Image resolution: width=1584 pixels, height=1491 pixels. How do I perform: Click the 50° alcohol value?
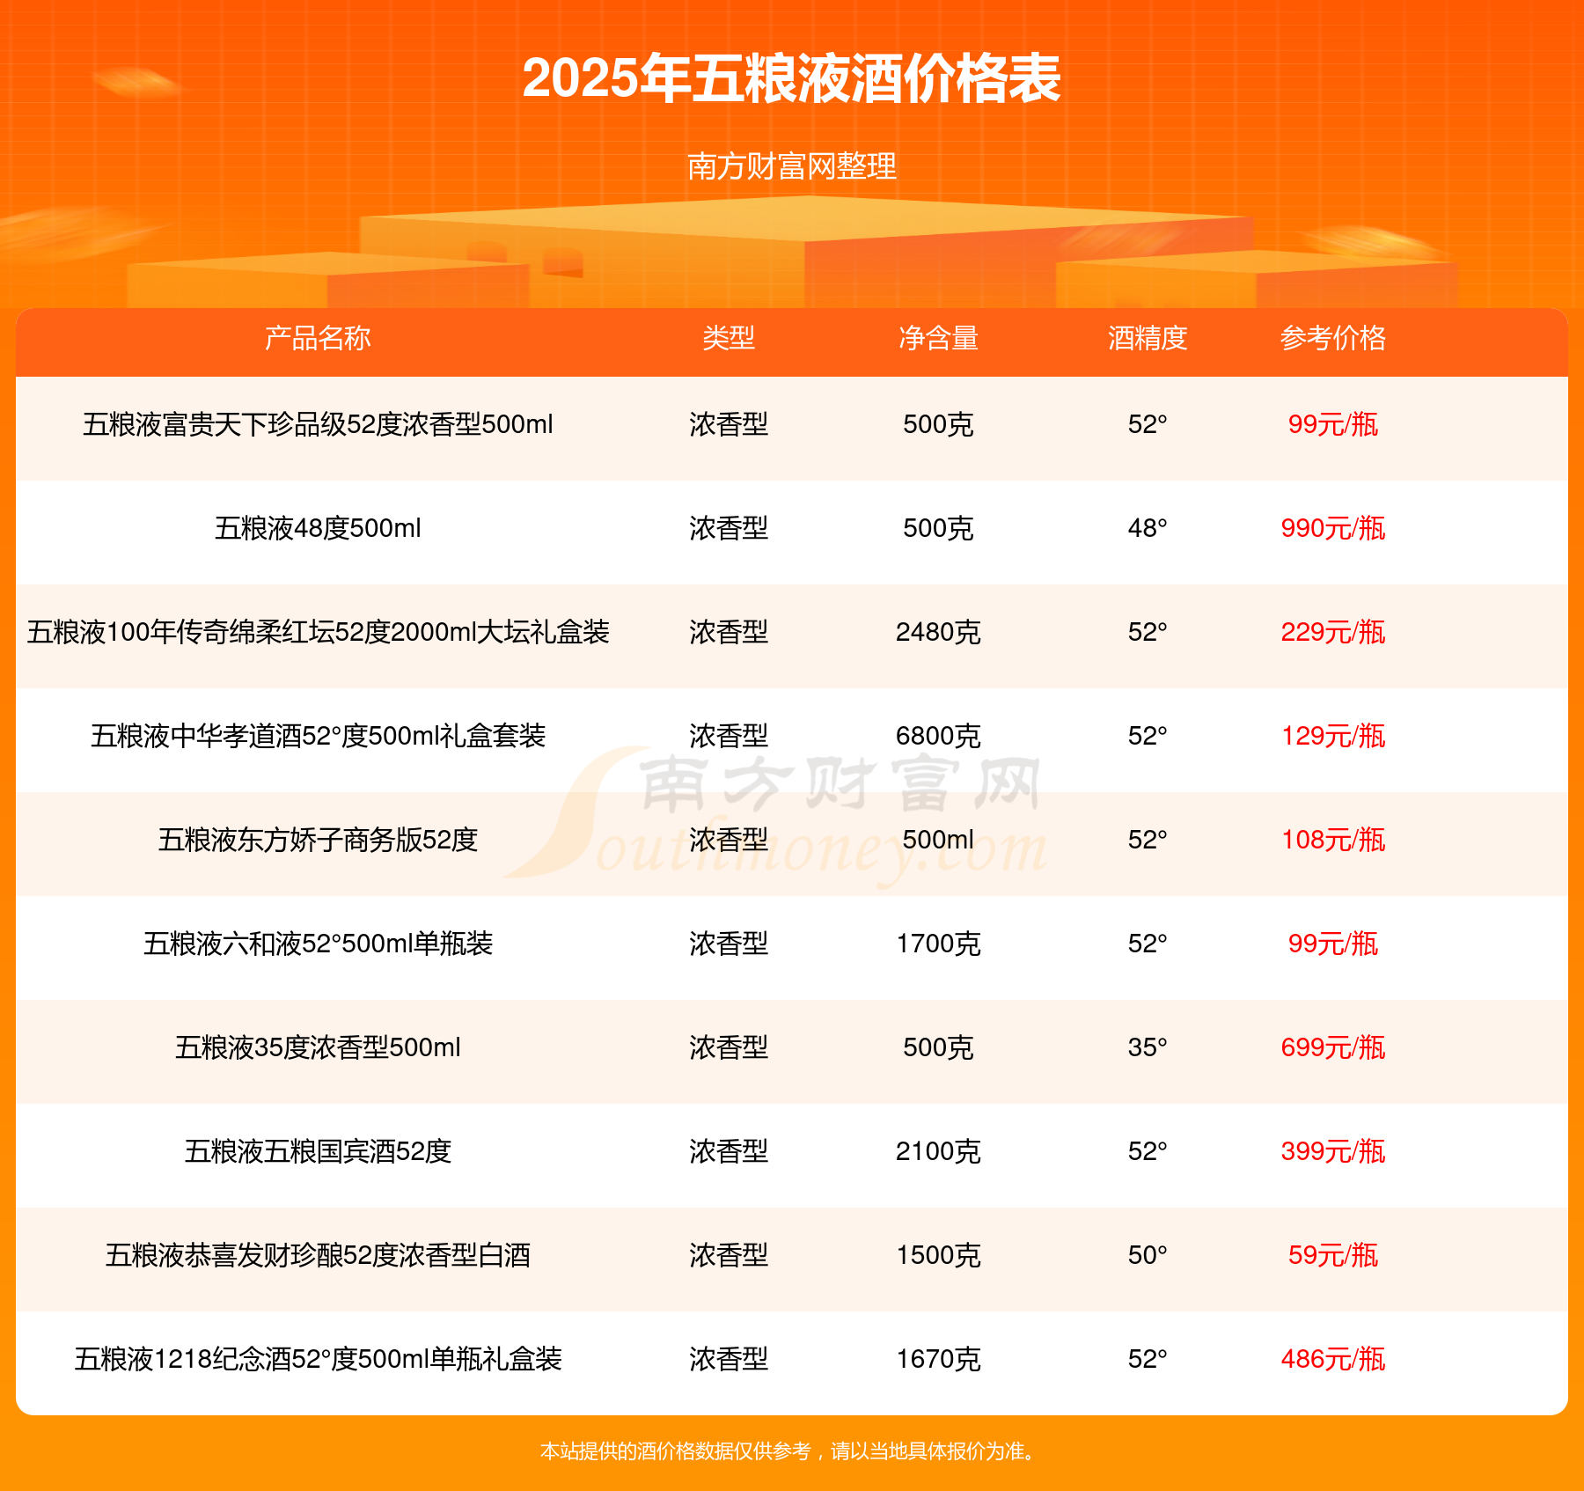(1148, 1256)
